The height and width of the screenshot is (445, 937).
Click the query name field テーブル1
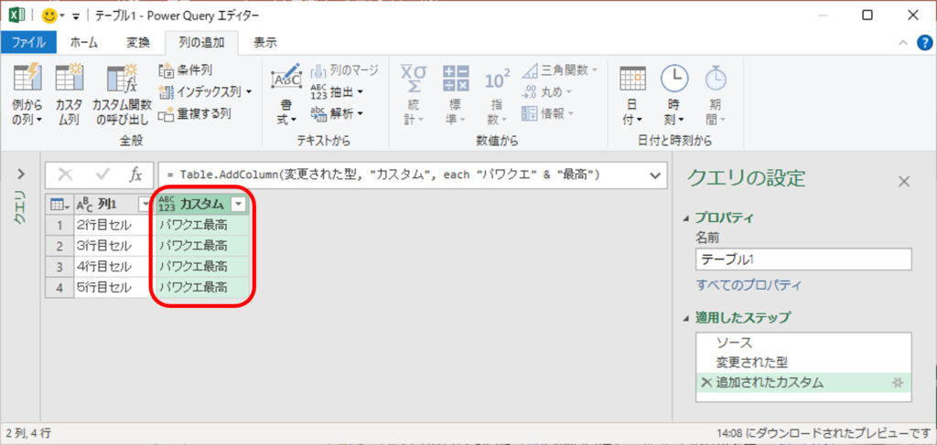pyautogui.click(x=803, y=260)
